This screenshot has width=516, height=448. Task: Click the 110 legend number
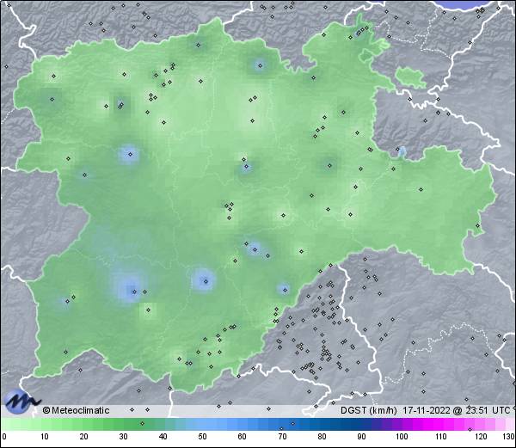click(441, 437)
